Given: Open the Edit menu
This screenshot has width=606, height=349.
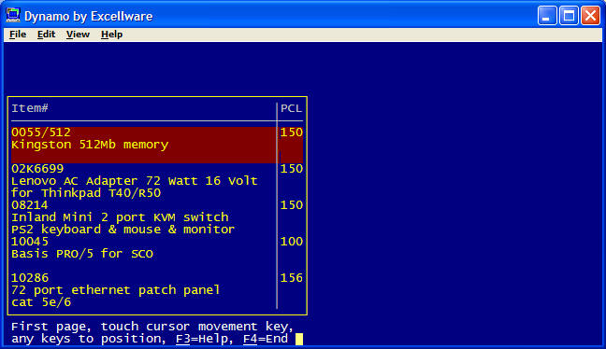Looking at the screenshot, I should pyautogui.click(x=46, y=35).
